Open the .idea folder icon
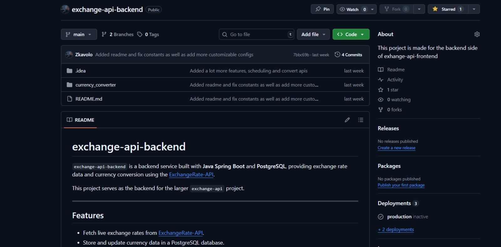The width and height of the screenshot is (501, 247). [x=70, y=71]
